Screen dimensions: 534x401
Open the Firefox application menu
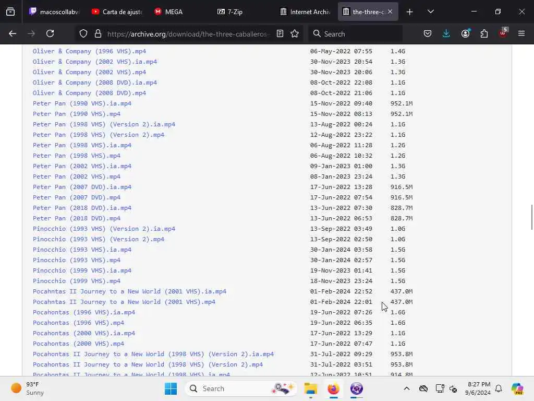point(521,34)
